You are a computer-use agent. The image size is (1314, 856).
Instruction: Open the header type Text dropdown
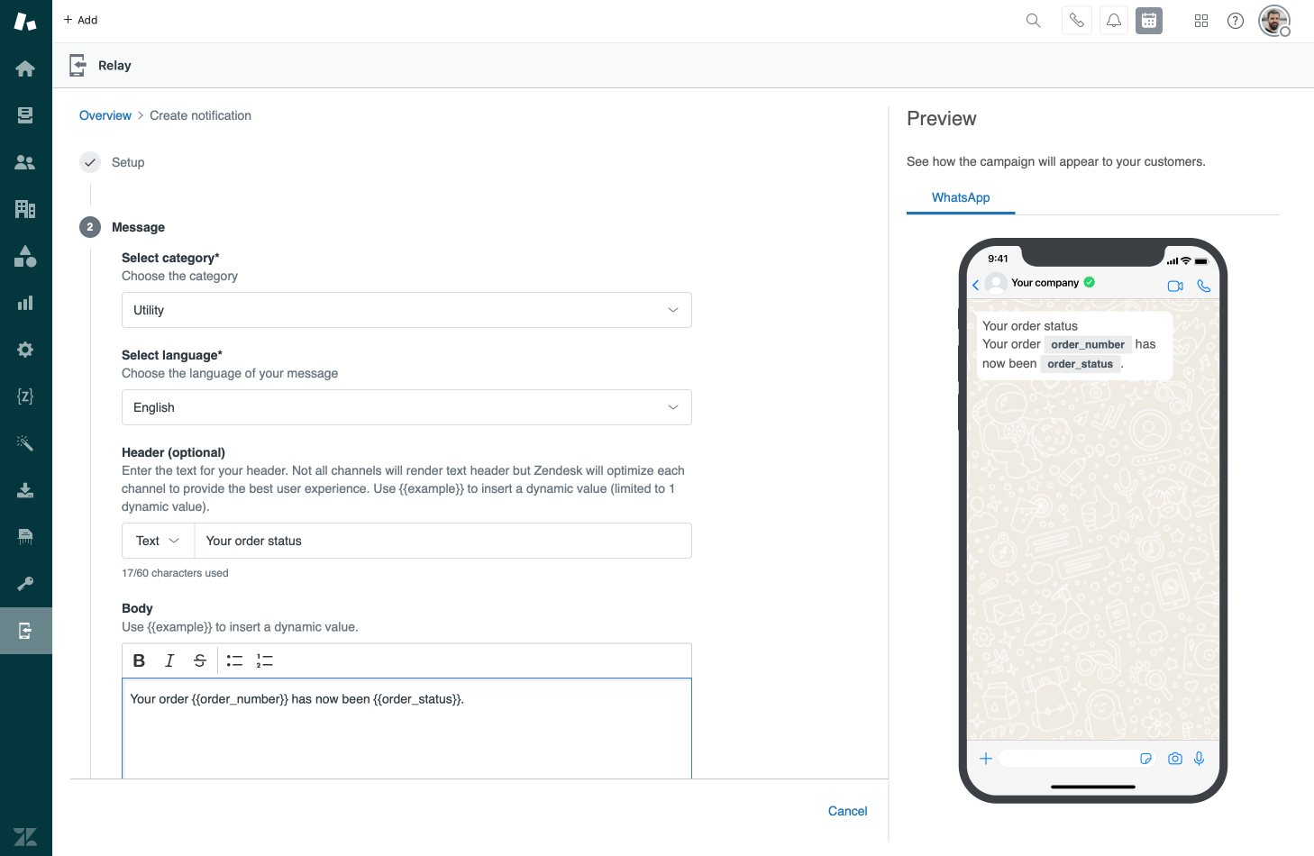pos(158,541)
